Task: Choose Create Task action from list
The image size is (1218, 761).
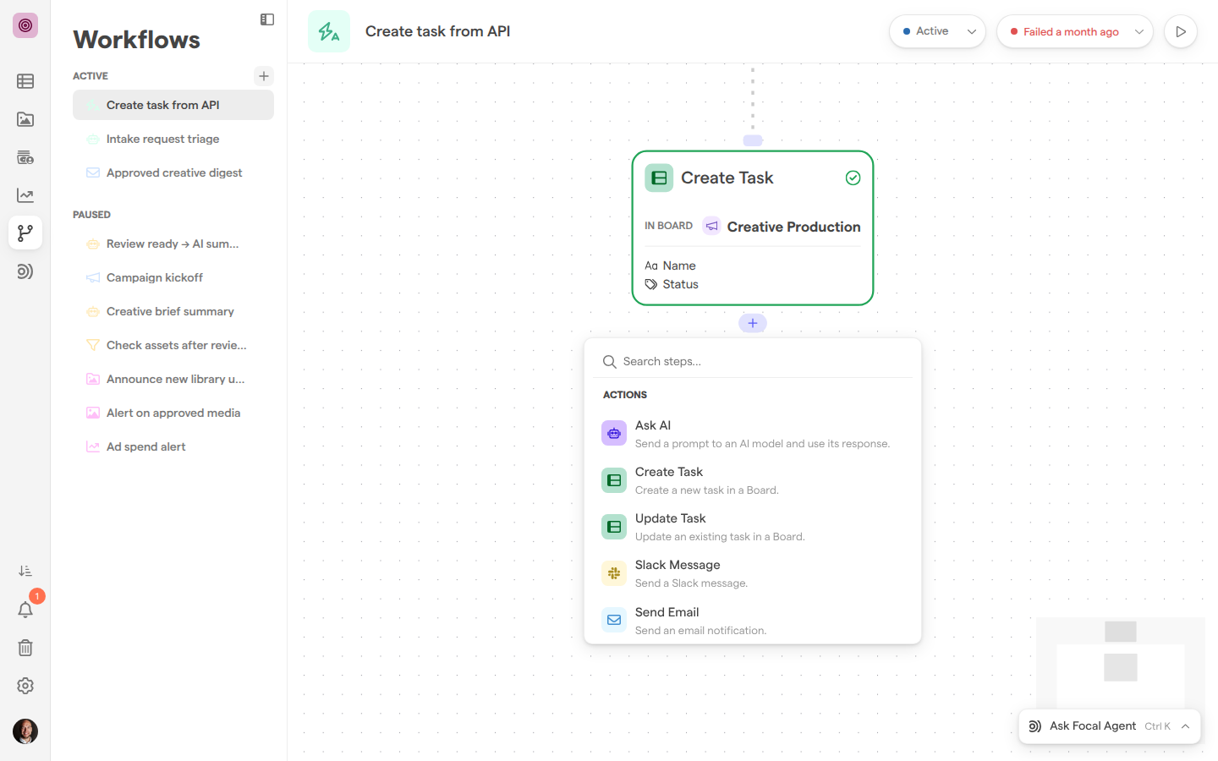Action: tap(753, 480)
